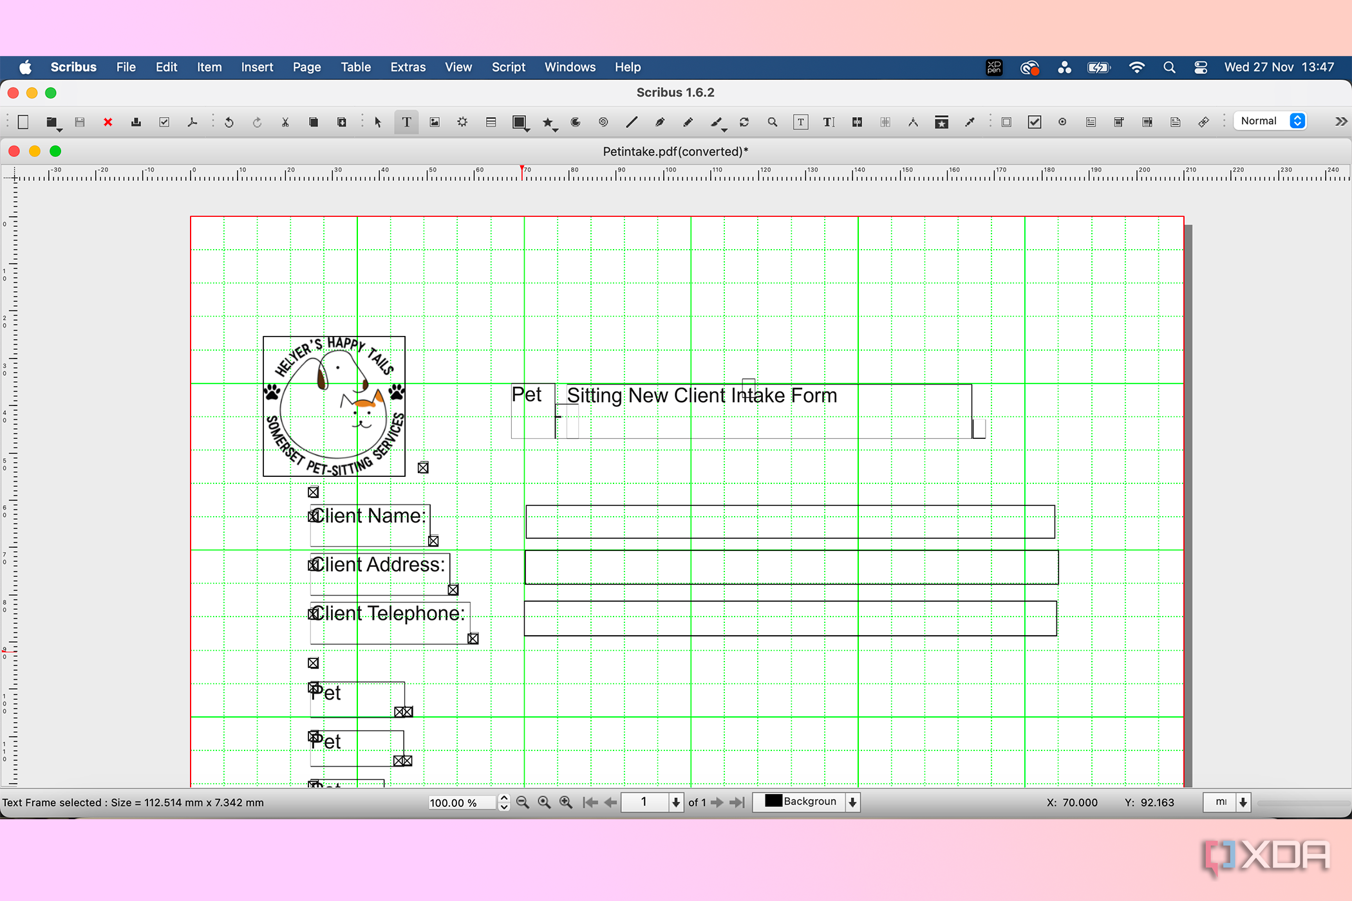Viewport: 1352px width, 901px height.
Task: Open the Script menu
Action: click(509, 67)
